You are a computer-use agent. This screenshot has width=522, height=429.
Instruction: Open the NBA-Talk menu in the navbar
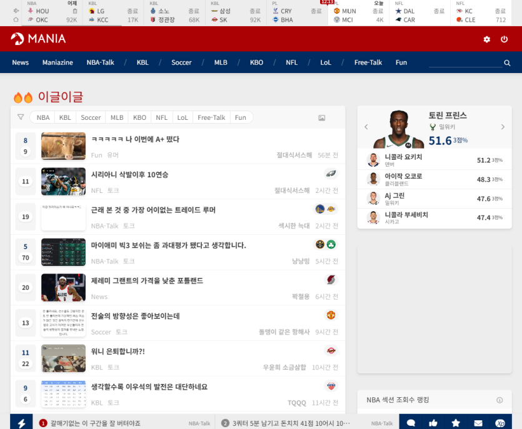tap(100, 62)
